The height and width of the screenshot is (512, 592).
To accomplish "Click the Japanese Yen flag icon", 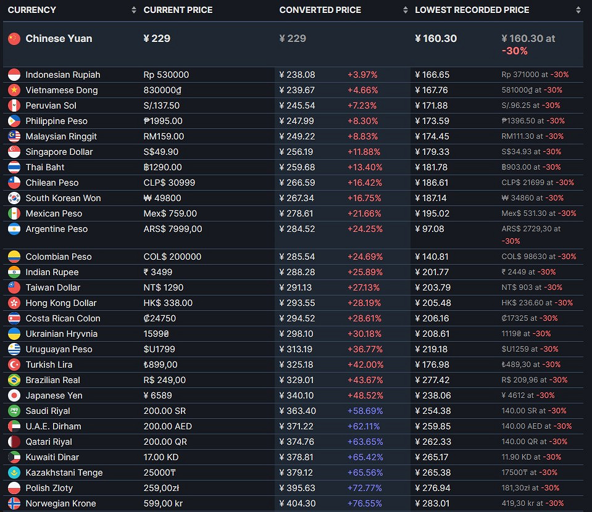I will (14, 395).
